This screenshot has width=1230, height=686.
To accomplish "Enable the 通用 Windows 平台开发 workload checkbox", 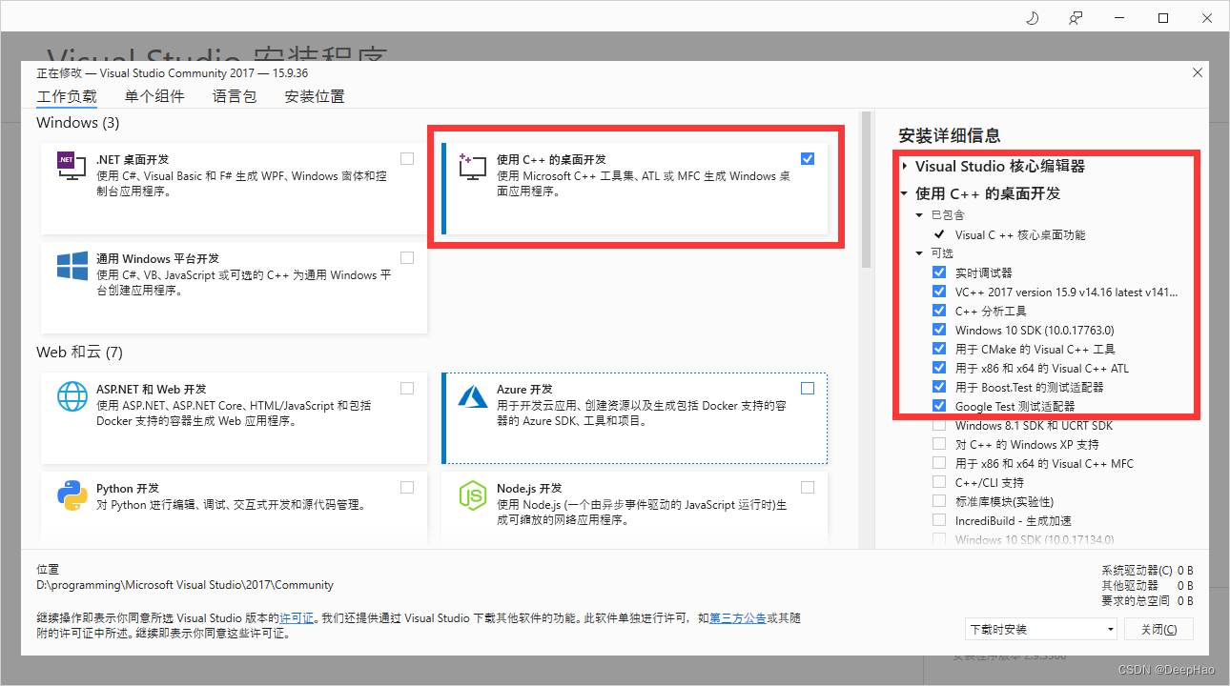I will click(407, 258).
